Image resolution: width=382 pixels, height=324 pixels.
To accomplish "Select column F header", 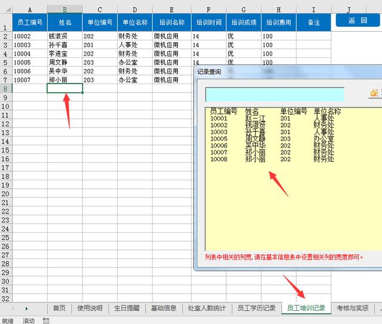I will point(209,10).
